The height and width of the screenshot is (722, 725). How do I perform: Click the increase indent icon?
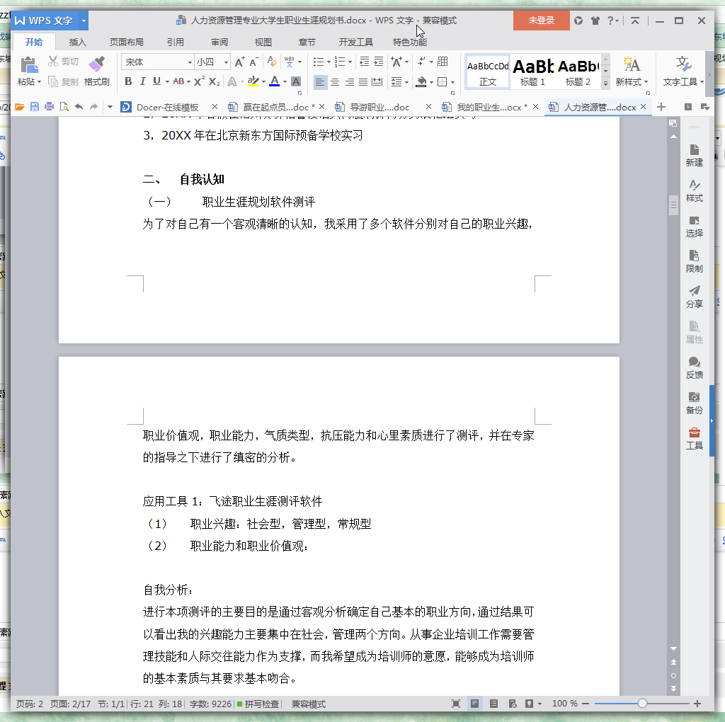tap(379, 62)
